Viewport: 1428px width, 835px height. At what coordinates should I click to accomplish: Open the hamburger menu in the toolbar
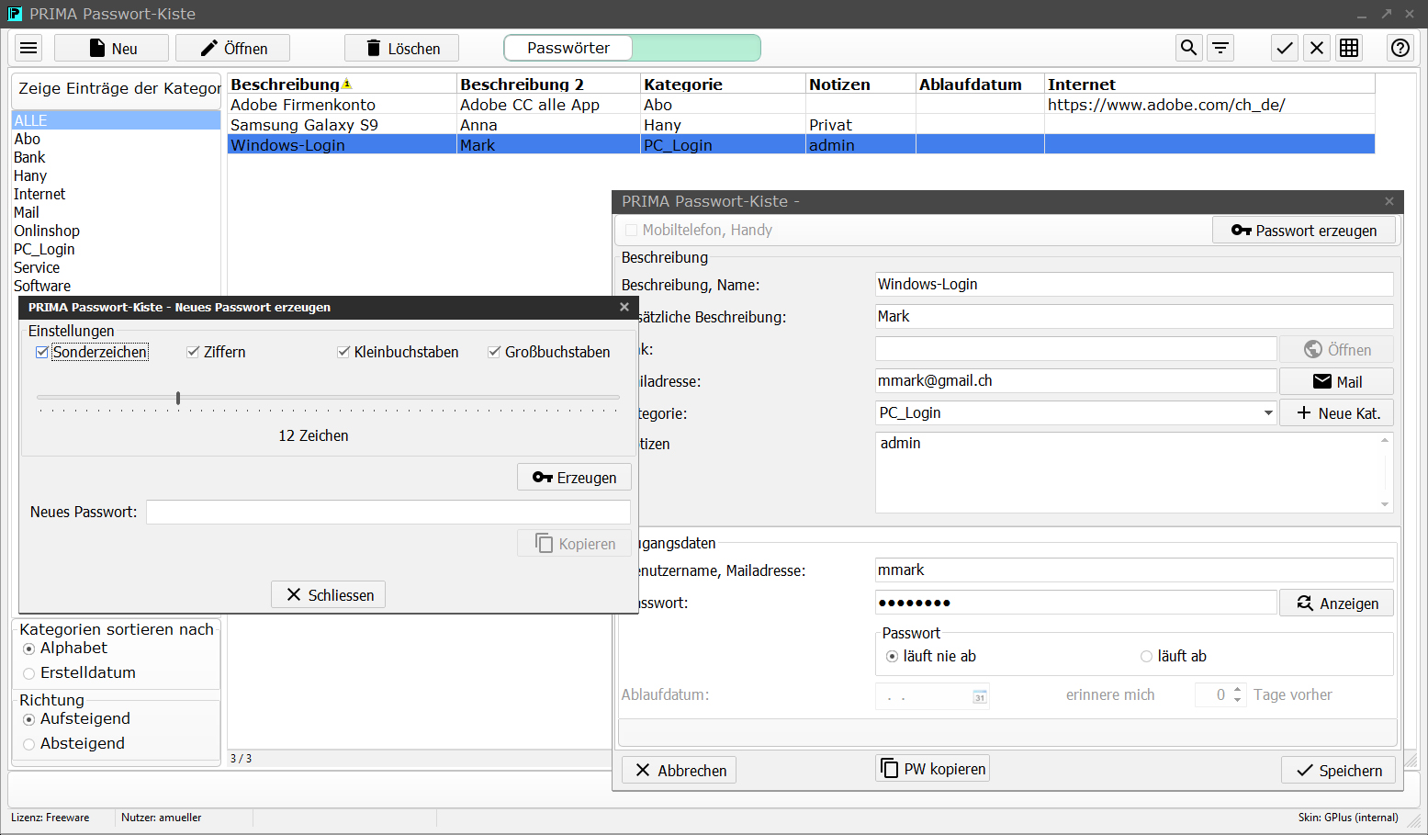(x=29, y=48)
